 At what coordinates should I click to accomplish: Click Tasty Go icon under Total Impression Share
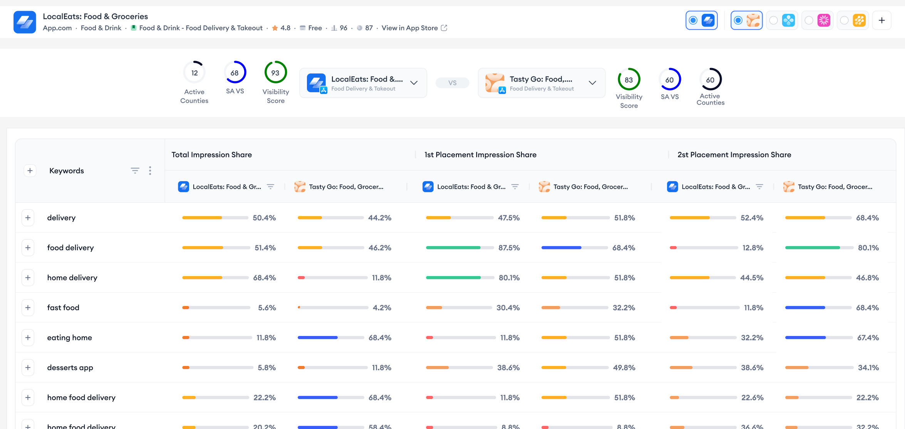point(300,186)
